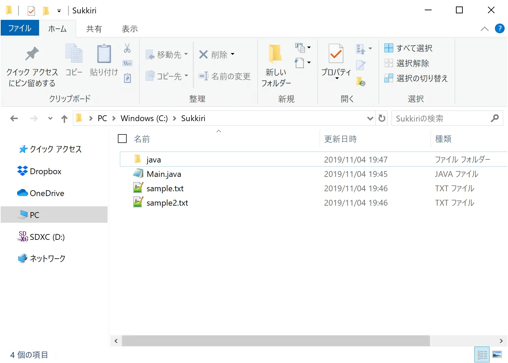Viewport: 508px width, 363px height.
Task: Click the scissors Cut icon
Action: (x=127, y=48)
